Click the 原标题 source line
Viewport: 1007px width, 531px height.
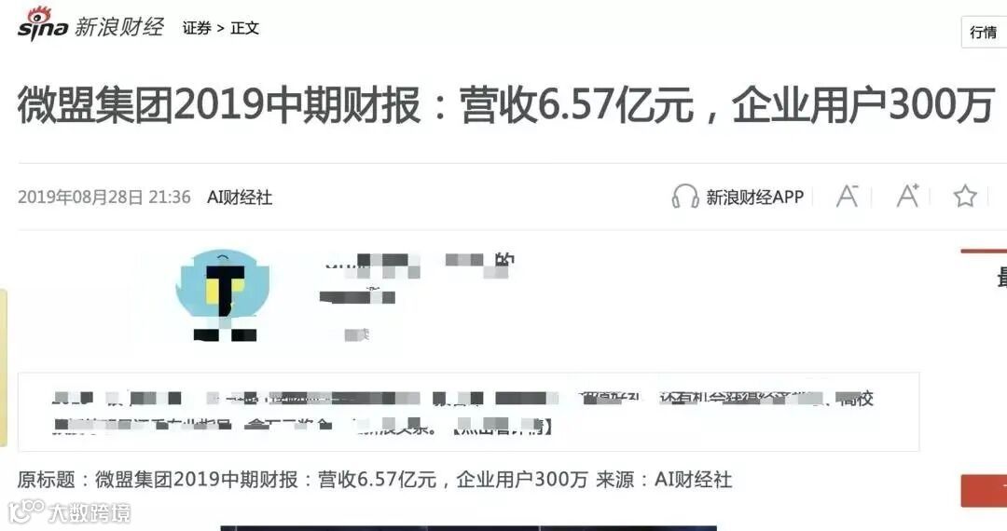(375, 480)
